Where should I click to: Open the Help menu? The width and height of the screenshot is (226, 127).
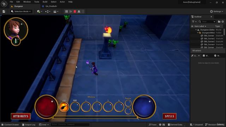point(70,2)
